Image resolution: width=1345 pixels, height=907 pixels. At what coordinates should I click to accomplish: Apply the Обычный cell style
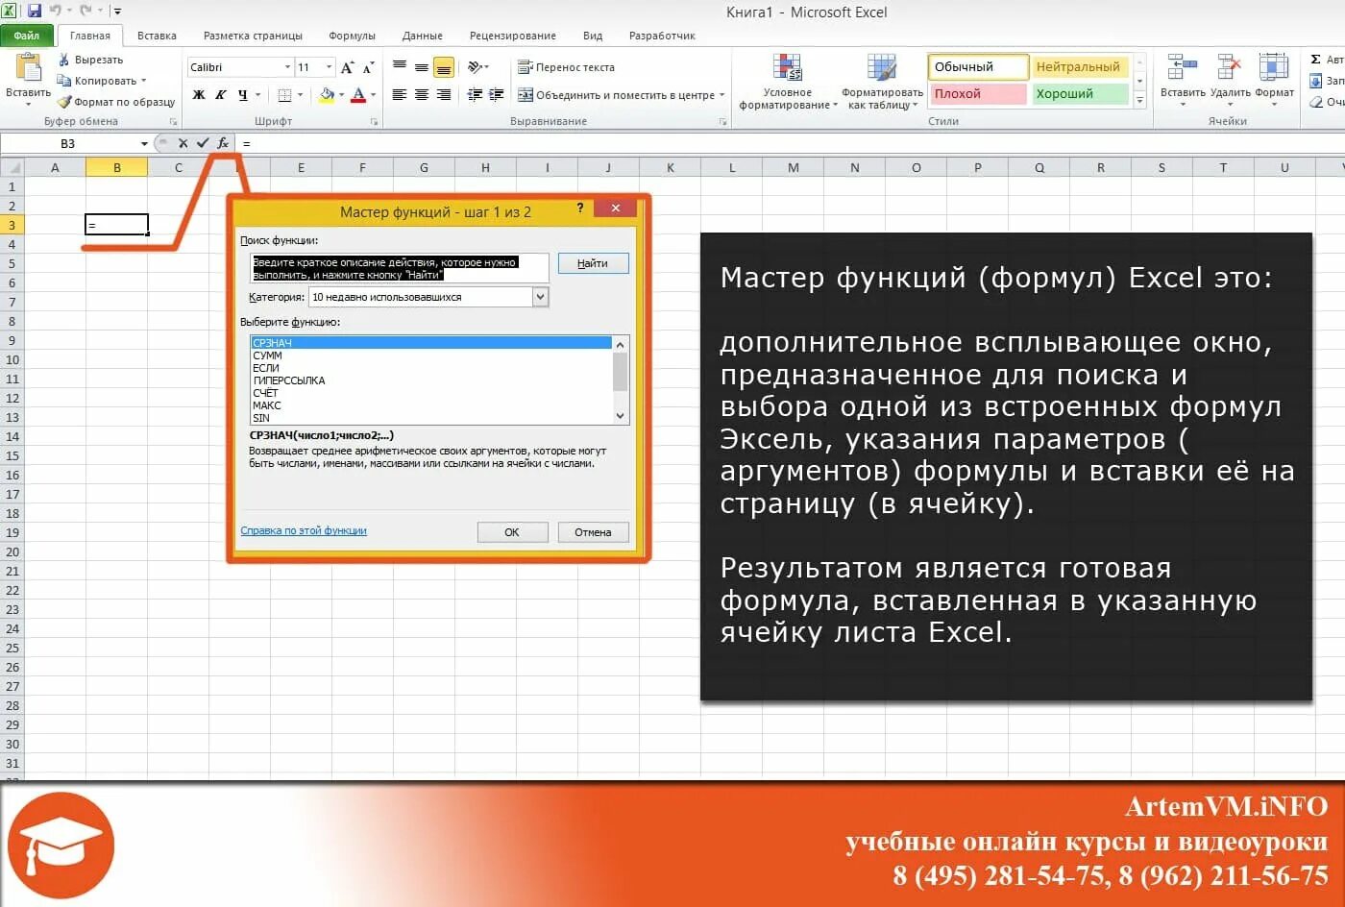click(977, 67)
